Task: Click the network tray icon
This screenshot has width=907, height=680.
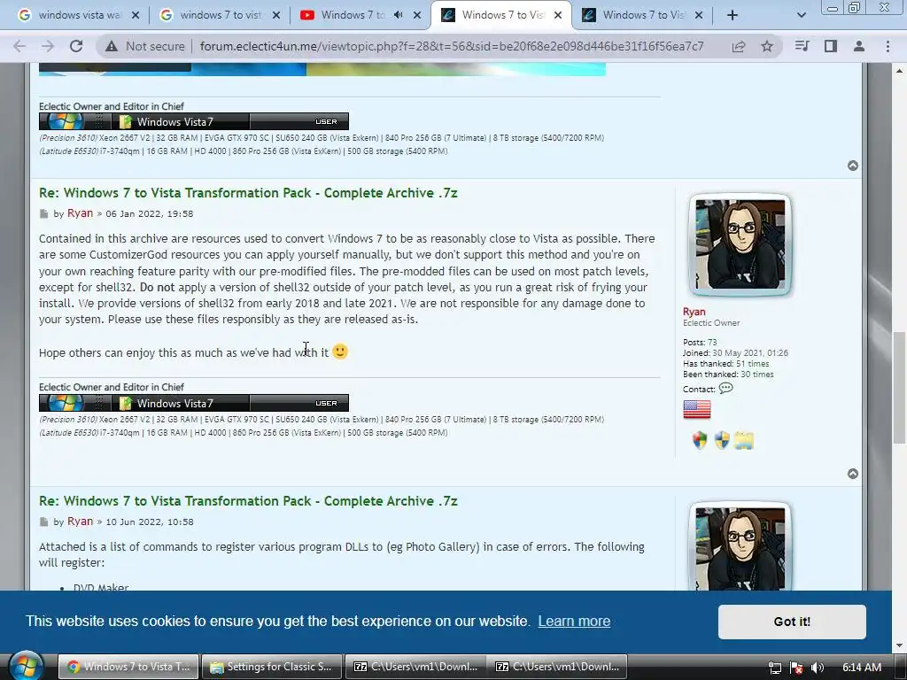Action: tap(774, 668)
